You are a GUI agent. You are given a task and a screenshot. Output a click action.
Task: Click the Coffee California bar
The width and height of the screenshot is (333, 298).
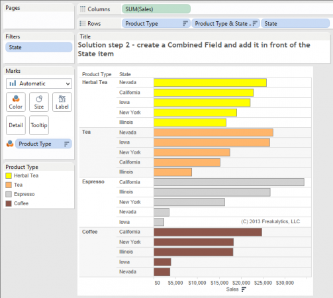[208, 232]
